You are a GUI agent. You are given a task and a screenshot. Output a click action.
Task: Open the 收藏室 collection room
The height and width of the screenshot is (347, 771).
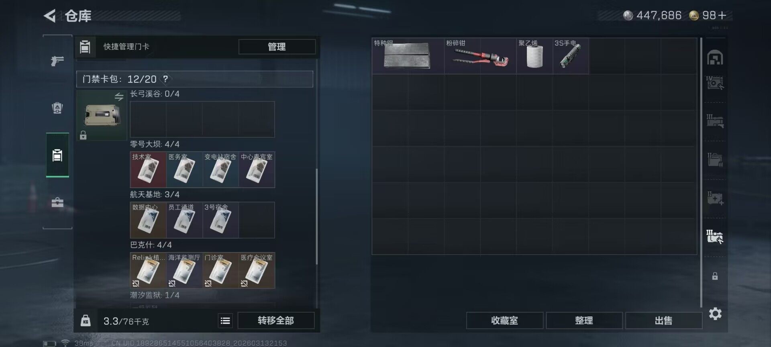click(504, 320)
